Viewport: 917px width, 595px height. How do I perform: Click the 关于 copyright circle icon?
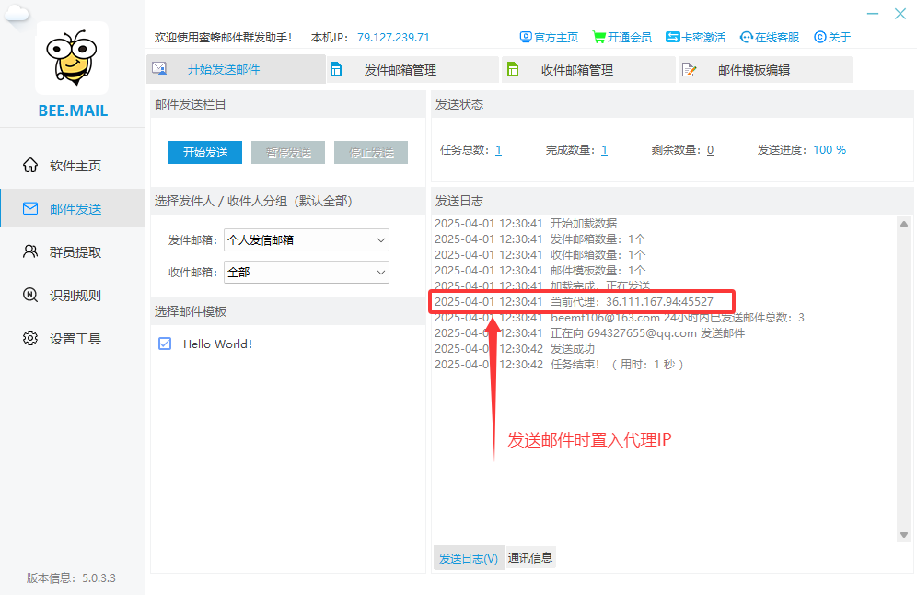[x=820, y=37]
